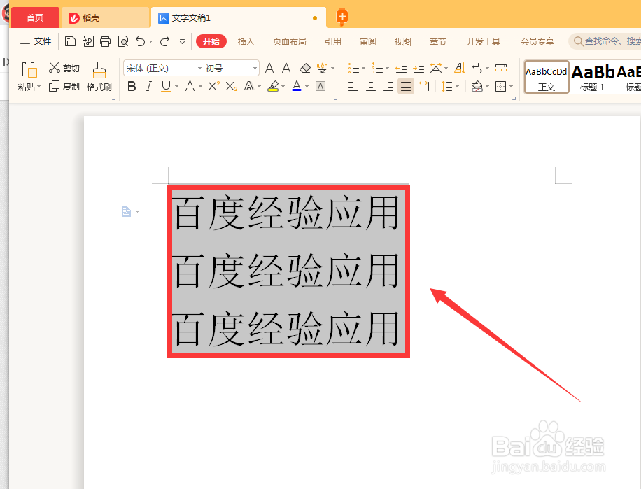Switch to the 视图 ribbon tab
Viewport: 641px width, 489px height.
(x=402, y=42)
